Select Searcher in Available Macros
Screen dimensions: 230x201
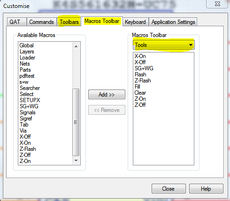click(x=30, y=88)
